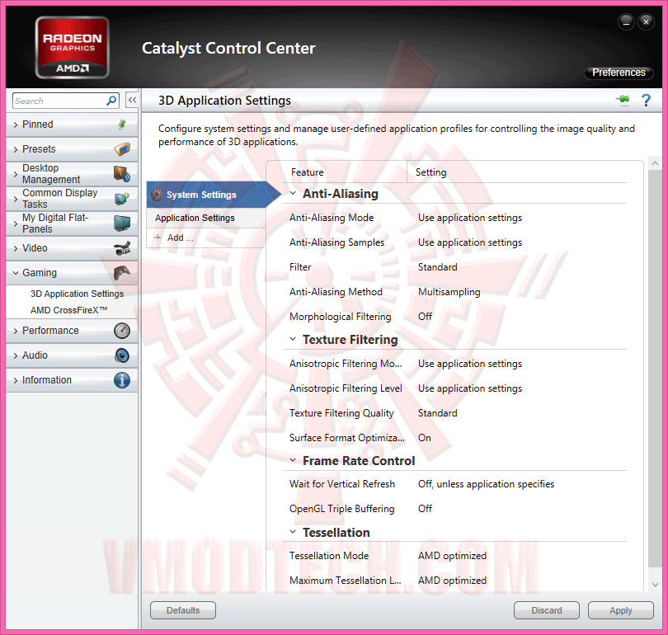Viewport: 668px width, 635px height.
Task: Click the Discard button
Action: pyautogui.click(x=547, y=610)
